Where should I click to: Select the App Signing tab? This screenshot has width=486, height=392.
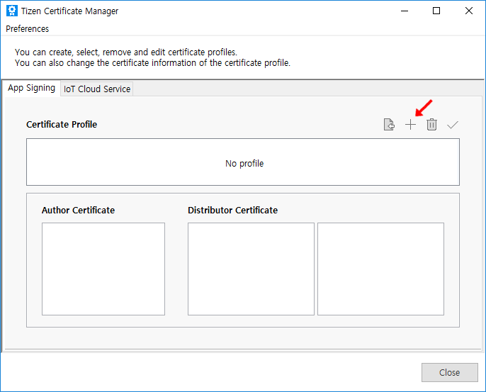31,88
